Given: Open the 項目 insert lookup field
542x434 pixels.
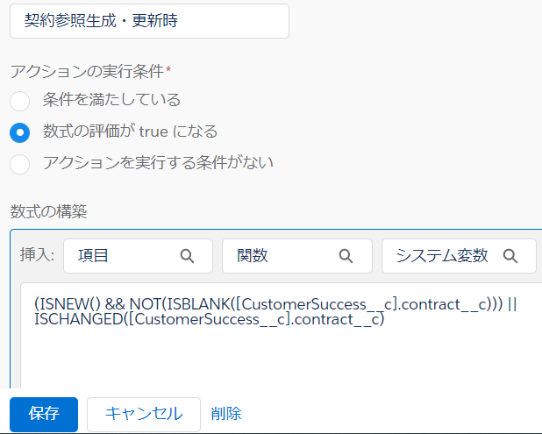Looking at the screenshot, I should click(138, 256).
